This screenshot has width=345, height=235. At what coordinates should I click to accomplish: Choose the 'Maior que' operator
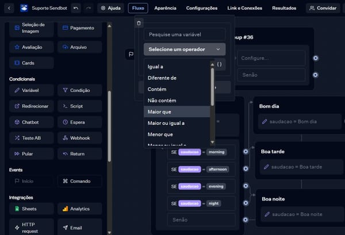tap(177, 111)
